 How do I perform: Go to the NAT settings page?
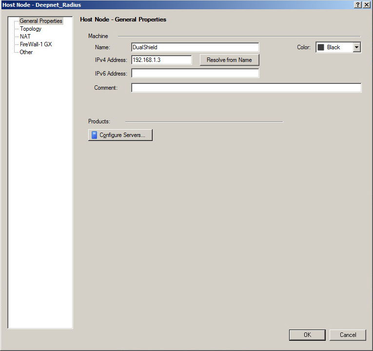tap(25, 37)
